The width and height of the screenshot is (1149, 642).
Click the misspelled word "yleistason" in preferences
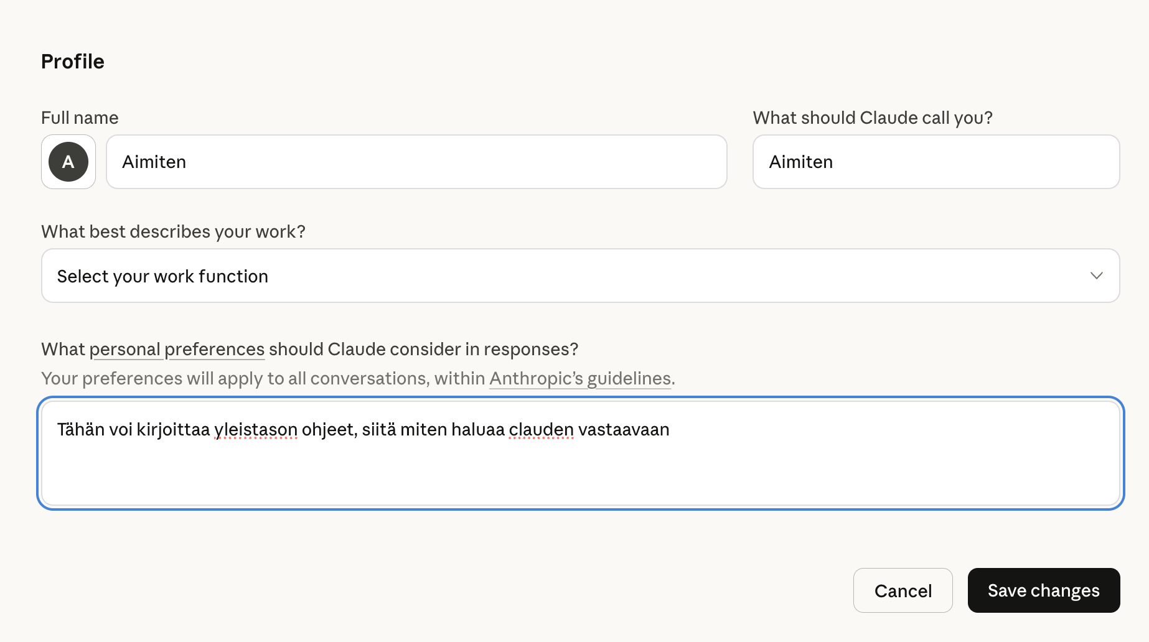(x=256, y=430)
